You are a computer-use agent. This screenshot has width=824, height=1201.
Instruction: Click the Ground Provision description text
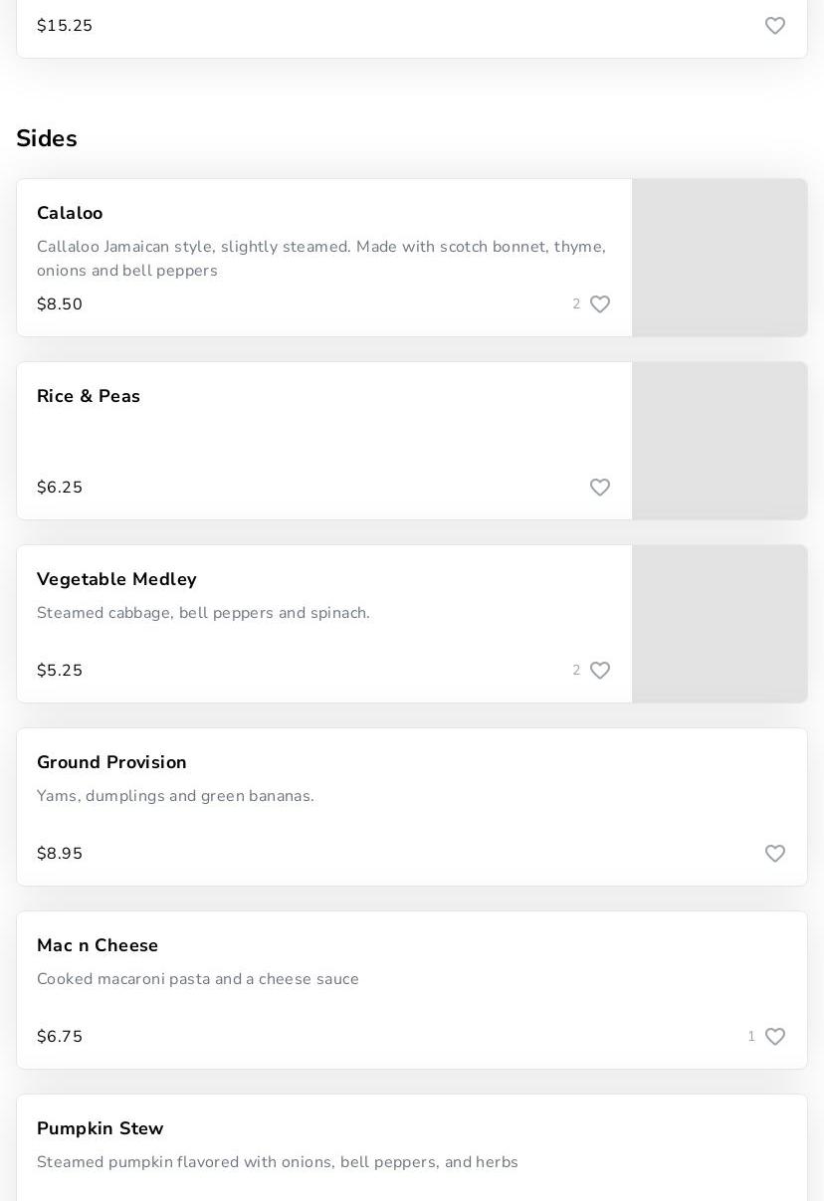click(x=175, y=796)
